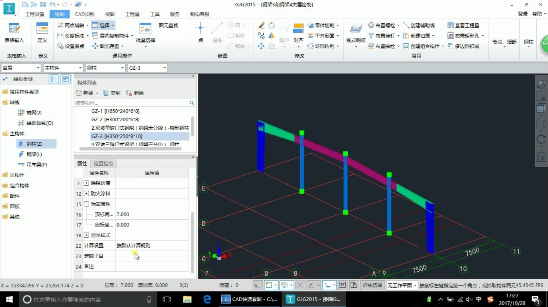This screenshot has height=307, width=548.
Task: Open the 无工作平面 work plane dropdown
Action: click(401, 285)
